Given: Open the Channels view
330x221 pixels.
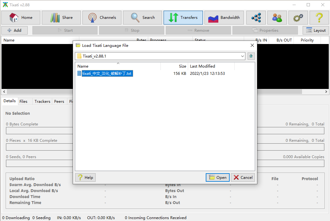Looking at the screenshot, I should (102, 18).
